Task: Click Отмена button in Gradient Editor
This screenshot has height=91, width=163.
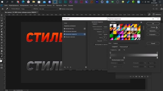Action: 153,27
